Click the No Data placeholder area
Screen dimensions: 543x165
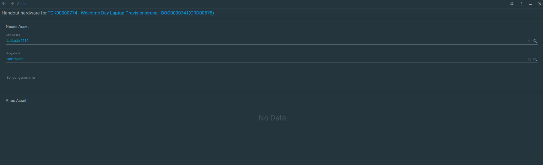coord(272,118)
